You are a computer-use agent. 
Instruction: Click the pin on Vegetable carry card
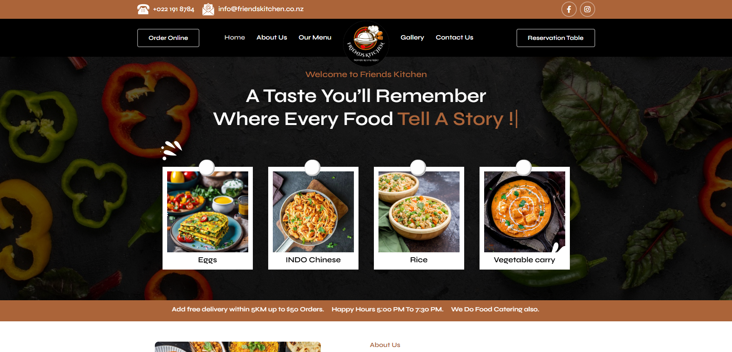tap(524, 168)
